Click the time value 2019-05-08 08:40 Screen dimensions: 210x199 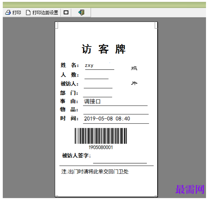(x=107, y=119)
